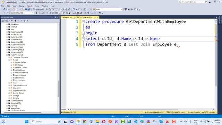222x125 pixels.
Task: Click the Save icon in the toolbar
Action: point(26,9)
